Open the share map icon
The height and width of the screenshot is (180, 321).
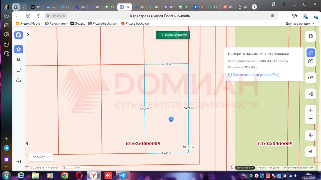pos(310,94)
